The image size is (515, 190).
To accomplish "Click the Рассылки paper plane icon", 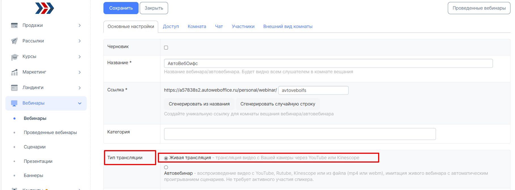I will pyautogui.click(x=14, y=41).
